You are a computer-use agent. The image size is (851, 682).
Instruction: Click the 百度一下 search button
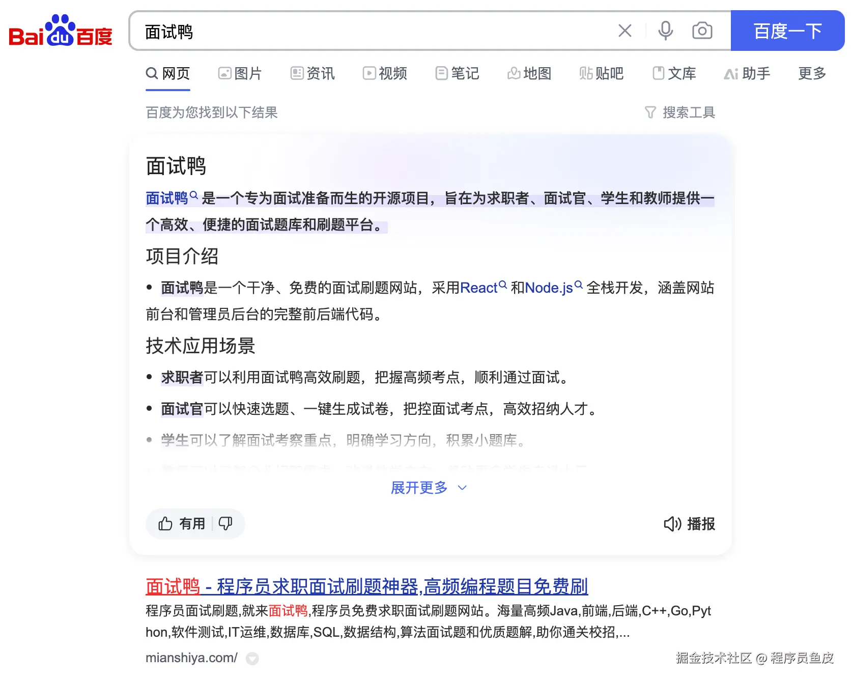point(787,31)
